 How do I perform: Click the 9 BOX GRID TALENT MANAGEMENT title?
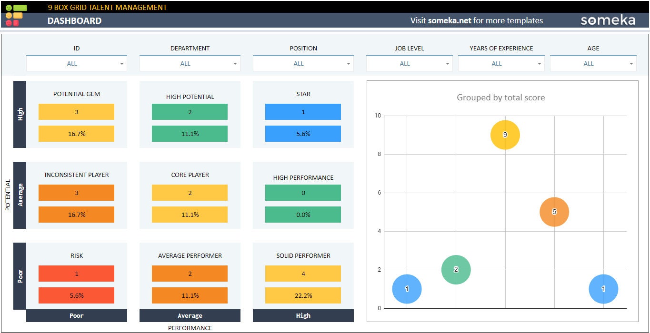tap(107, 7)
